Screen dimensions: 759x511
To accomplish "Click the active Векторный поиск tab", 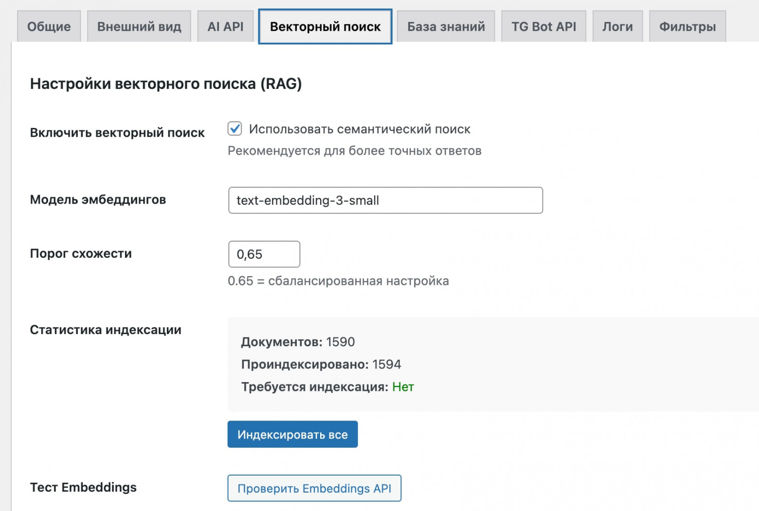I will 325,26.
